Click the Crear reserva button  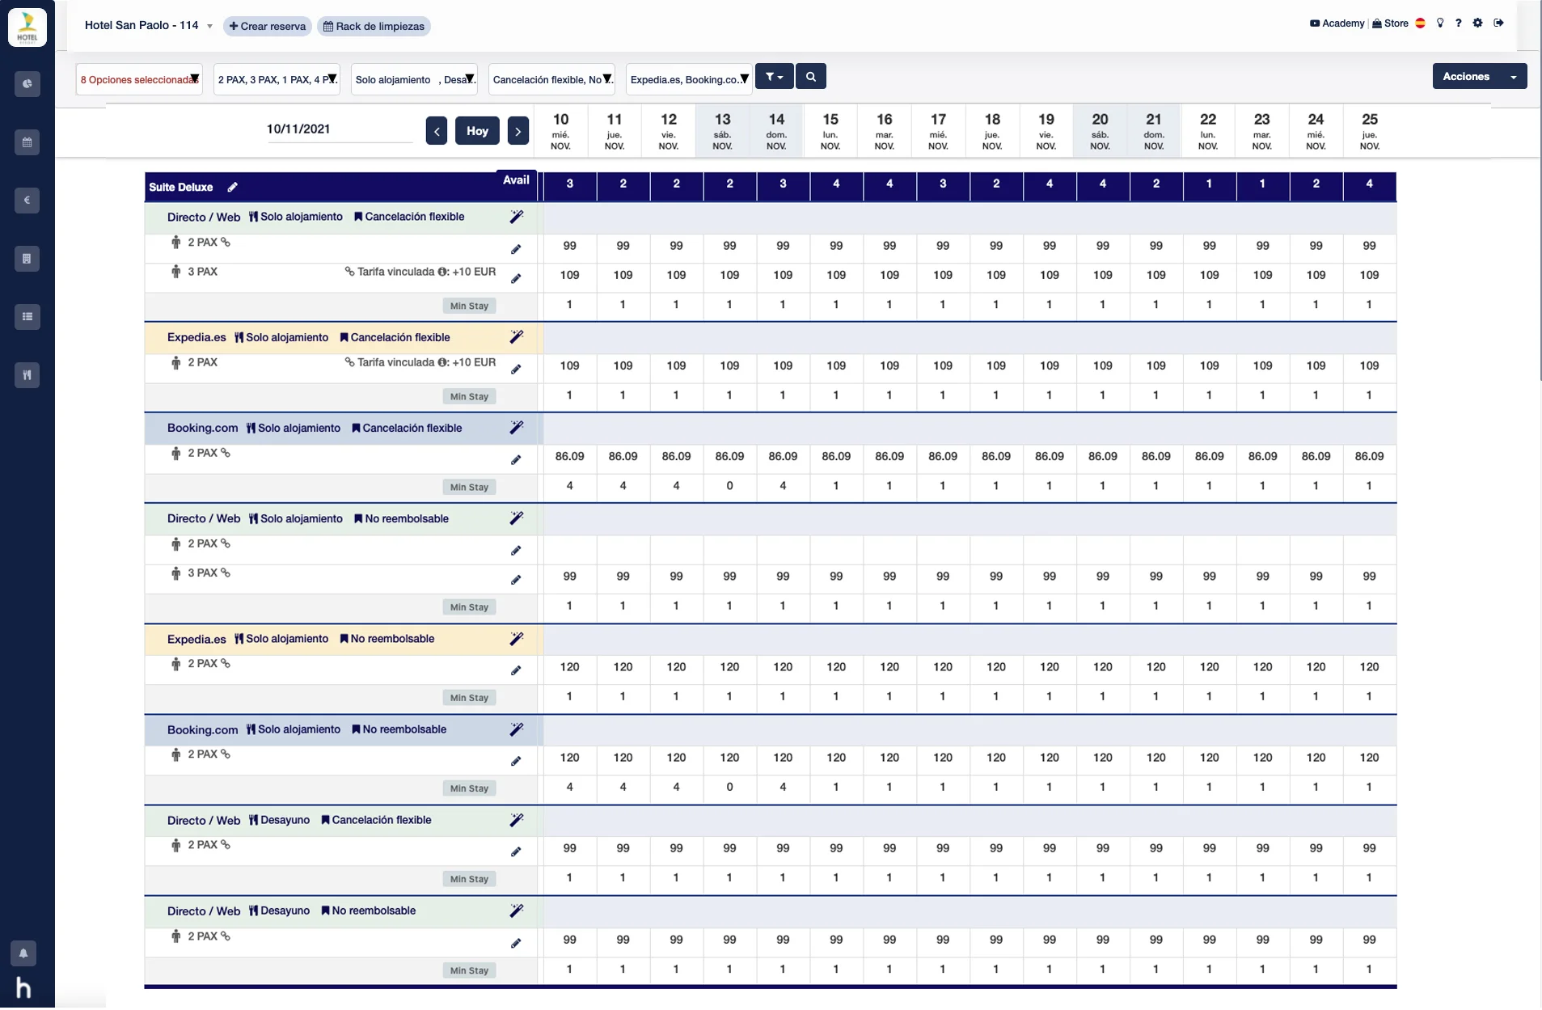pos(268,27)
